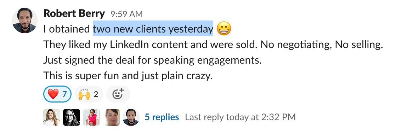Viewport: 396px width, 140px height.
Task: Open Robert Berry's large profile avatar
Action: click(25, 21)
